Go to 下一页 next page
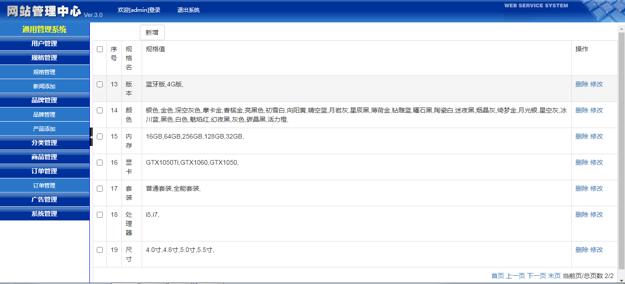 [x=537, y=276]
